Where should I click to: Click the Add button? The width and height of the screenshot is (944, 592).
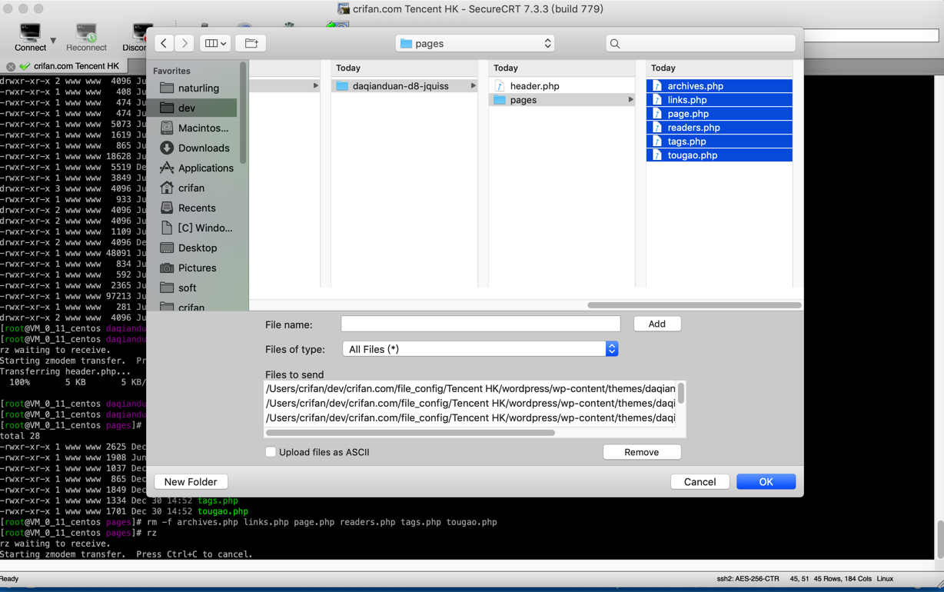[657, 324]
